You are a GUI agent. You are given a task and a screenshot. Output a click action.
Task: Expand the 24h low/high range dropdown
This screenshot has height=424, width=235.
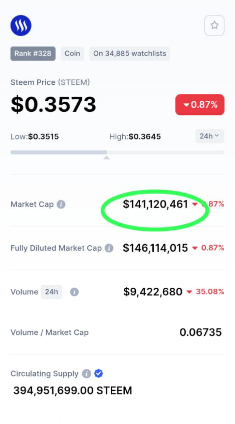click(x=210, y=136)
